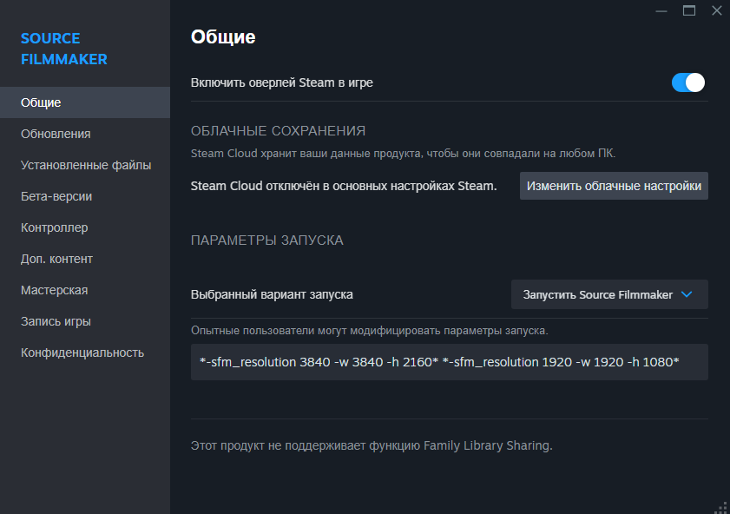Toggle the Steam overlay in-game switch
The height and width of the screenshot is (514, 730).
[687, 82]
